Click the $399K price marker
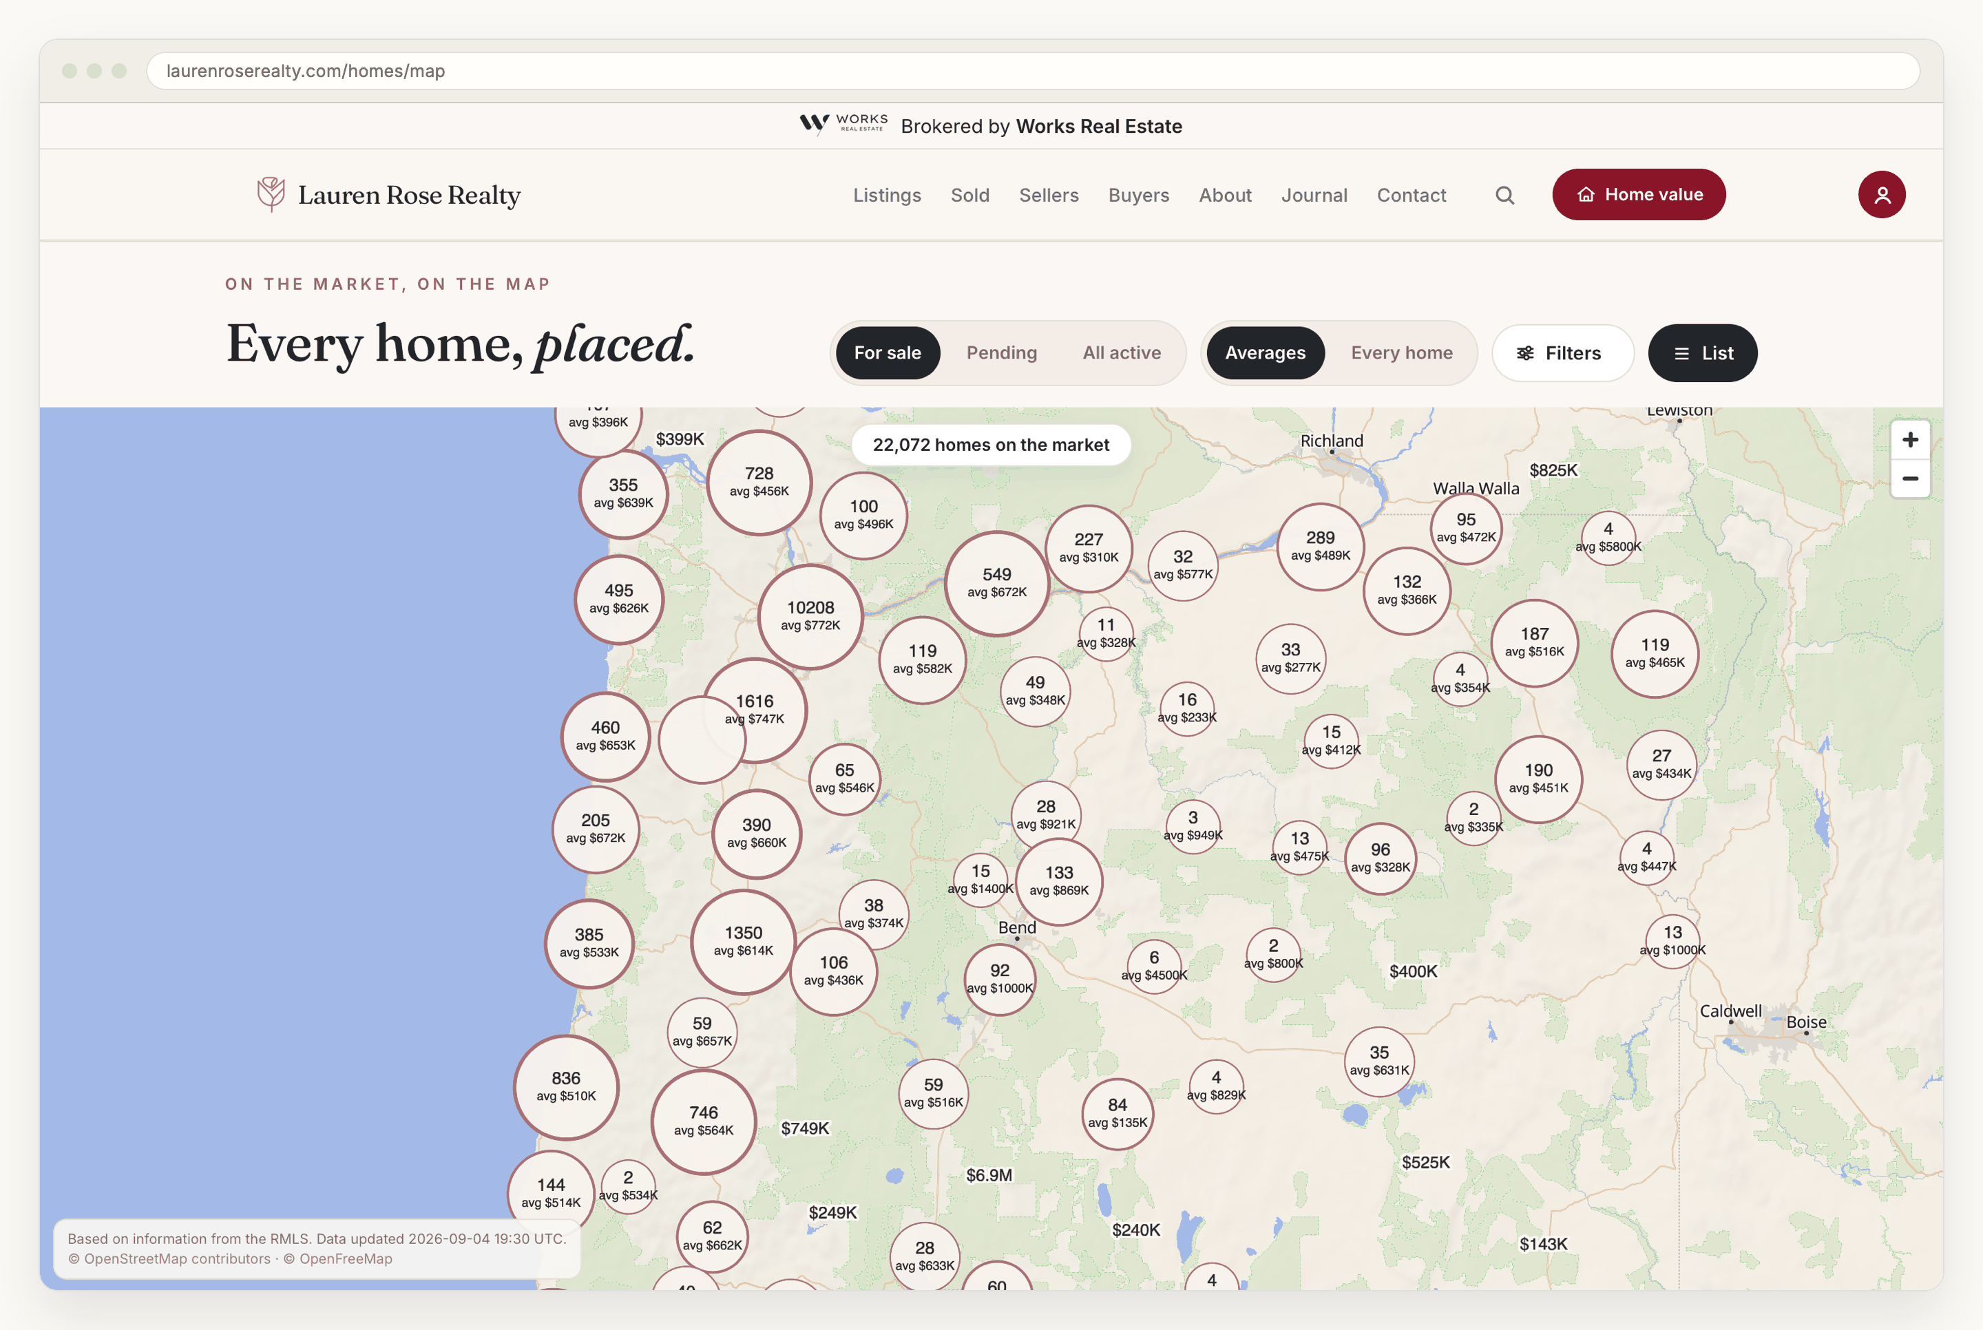This screenshot has width=1983, height=1330. 680,439
